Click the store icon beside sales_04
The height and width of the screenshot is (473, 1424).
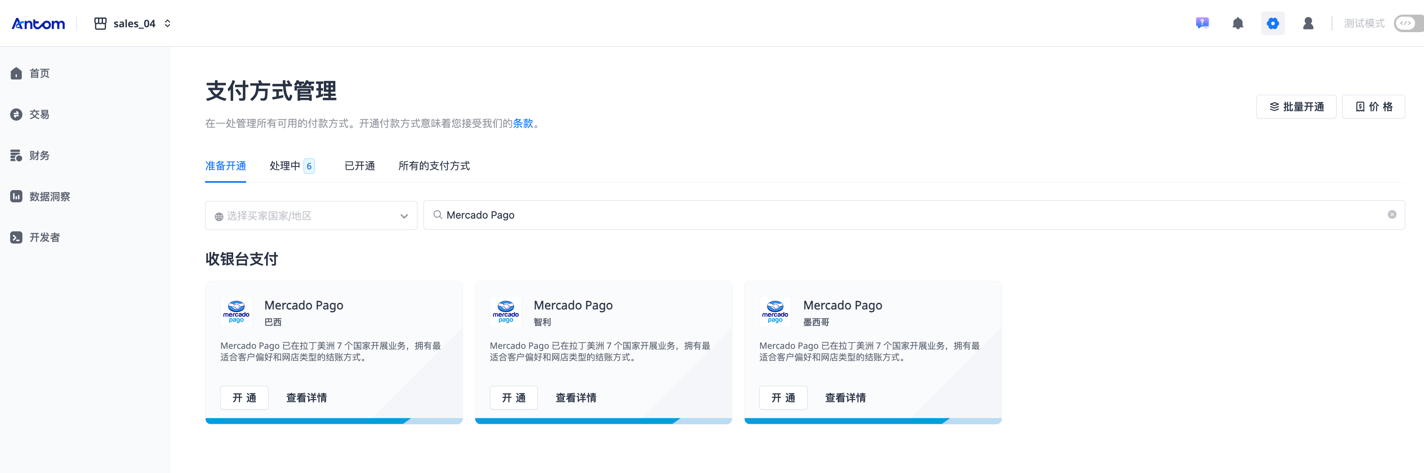click(100, 23)
